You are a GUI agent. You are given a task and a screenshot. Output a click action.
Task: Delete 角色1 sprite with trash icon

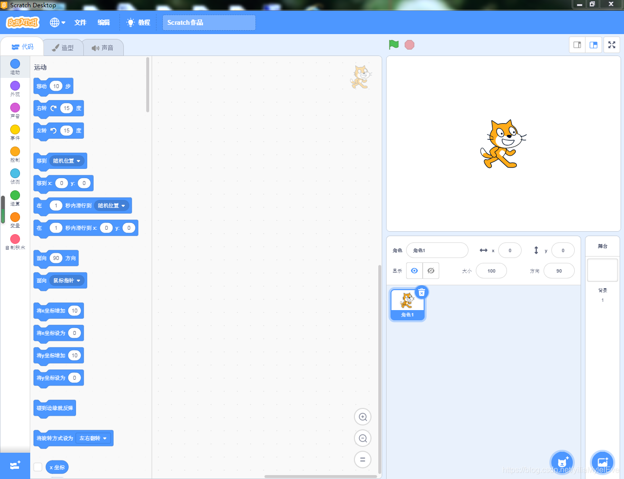pos(422,292)
